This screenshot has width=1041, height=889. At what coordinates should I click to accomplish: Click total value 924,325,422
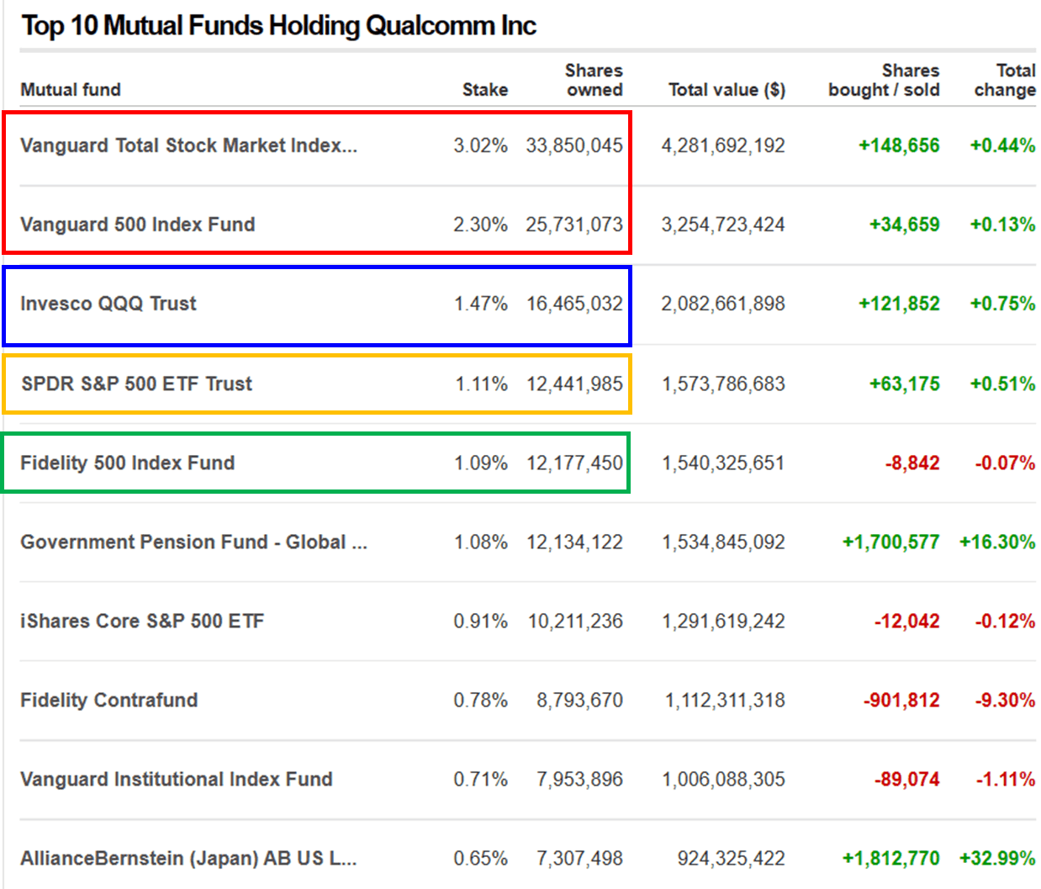(732, 858)
